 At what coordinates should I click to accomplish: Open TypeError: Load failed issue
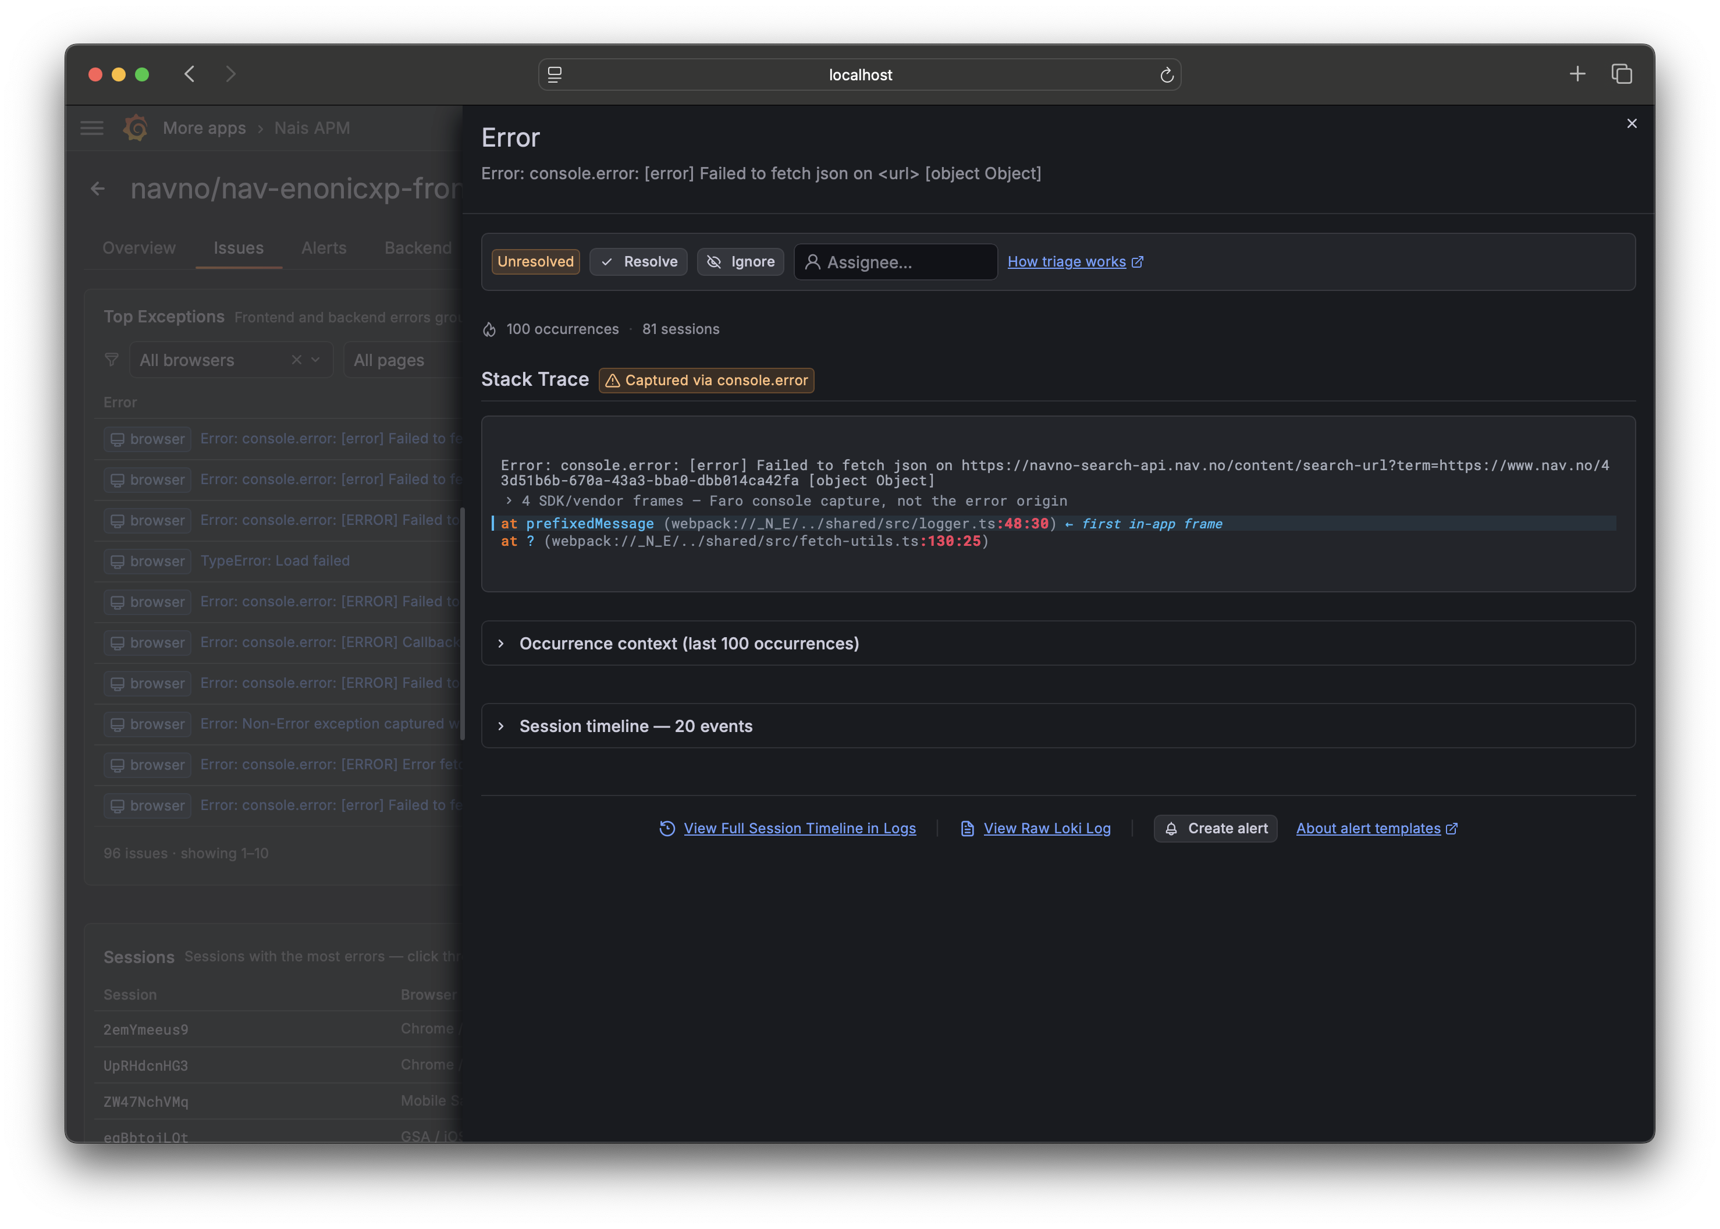(x=275, y=561)
